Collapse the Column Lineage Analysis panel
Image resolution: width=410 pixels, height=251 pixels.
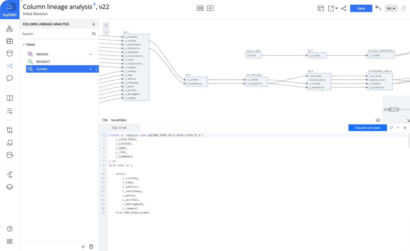click(x=94, y=24)
